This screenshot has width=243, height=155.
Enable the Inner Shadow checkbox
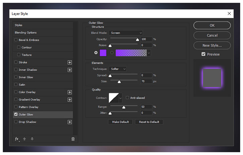coord(16,70)
